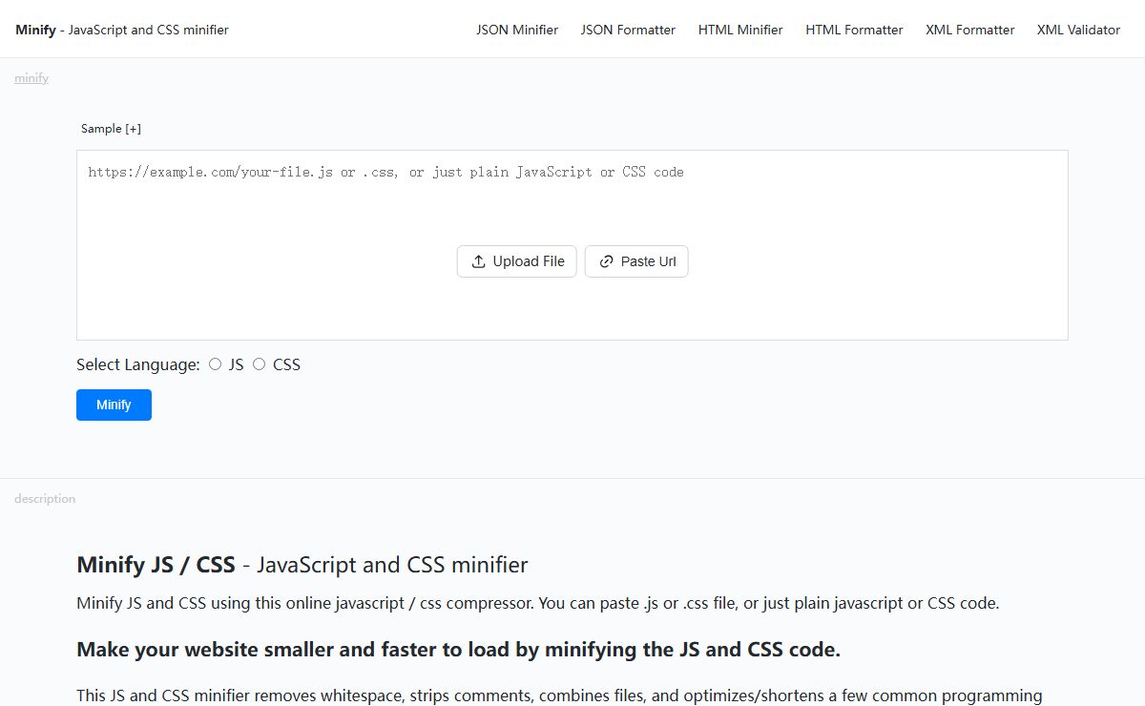Click the upload arrow icon
Image resolution: width=1145 pixels, height=706 pixels.
coord(479,261)
